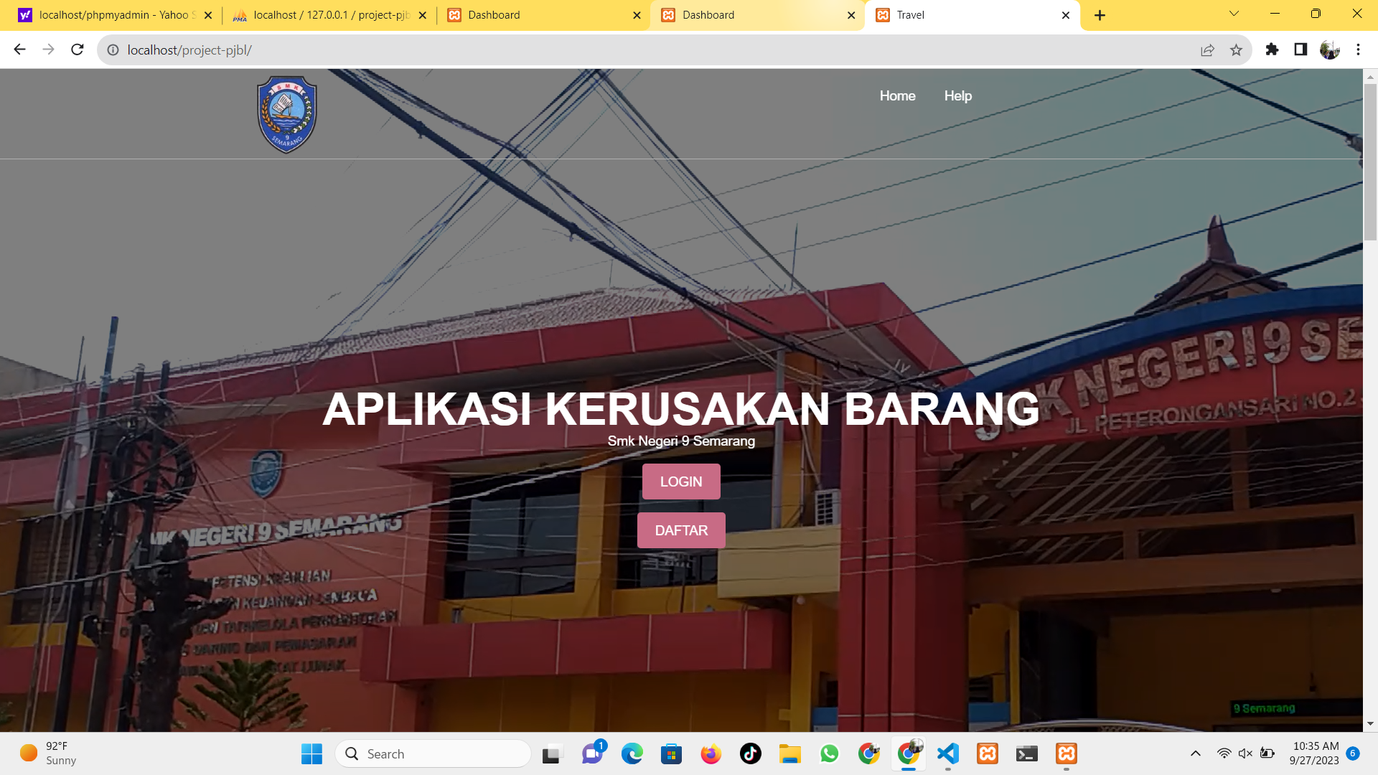The width and height of the screenshot is (1378, 775).
Task: Reload the current page
Action: tap(78, 50)
